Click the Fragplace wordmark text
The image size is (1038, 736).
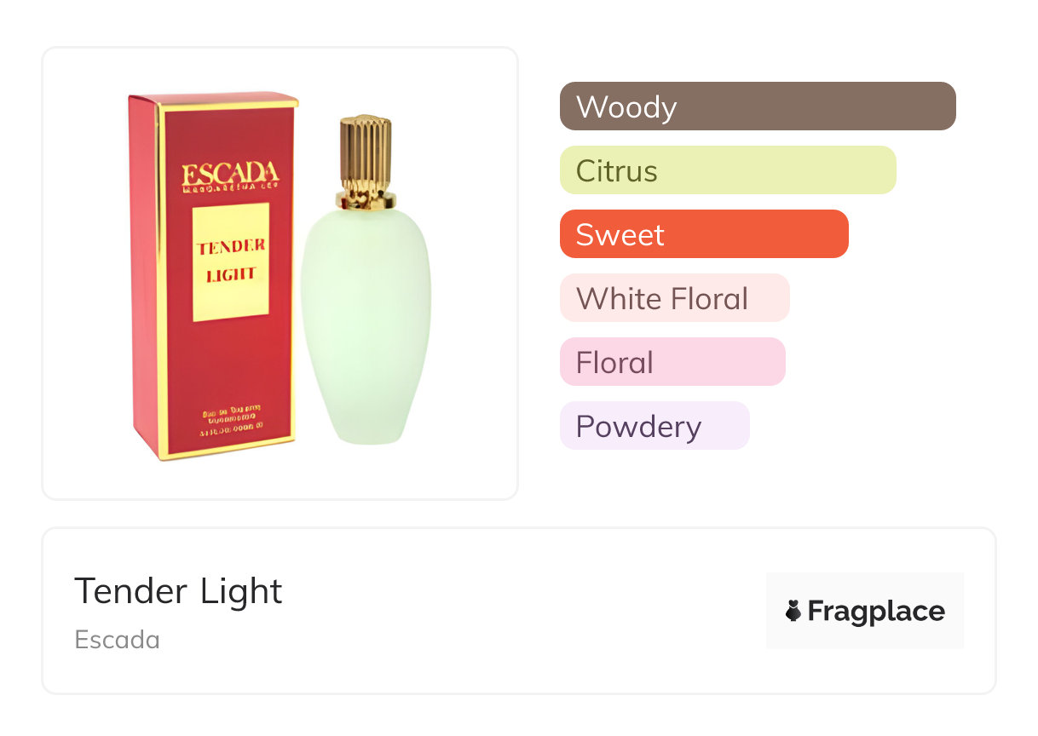(876, 611)
